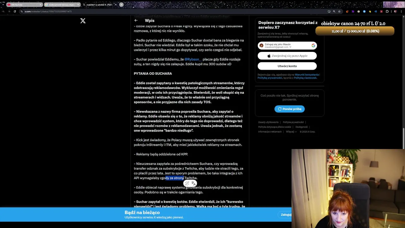Image resolution: width=405 pixels, height=228 pixels.
Task: Click the Ponów próbę retry button
Action: (x=290, y=109)
